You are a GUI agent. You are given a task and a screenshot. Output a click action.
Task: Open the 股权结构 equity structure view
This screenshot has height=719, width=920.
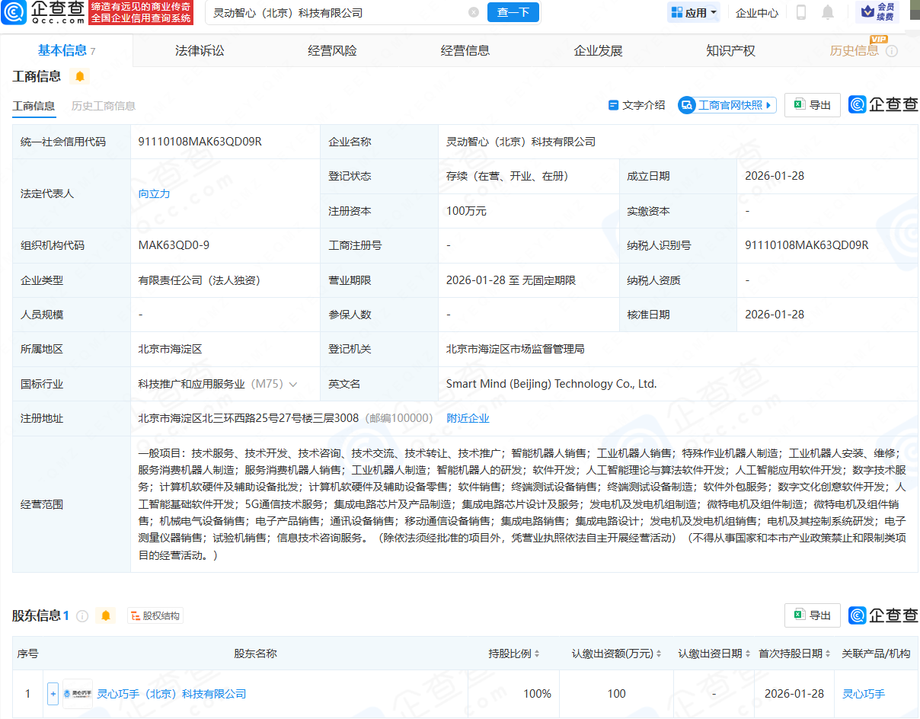155,615
